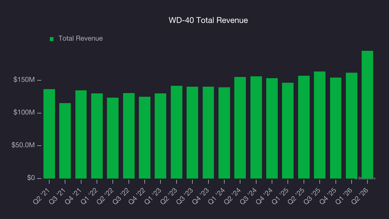Click the Q3 '21 revenue bar
This screenshot has width=389, height=219.
(x=65, y=141)
